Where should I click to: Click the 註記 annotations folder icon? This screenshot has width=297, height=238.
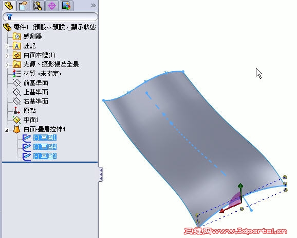pos(16,46)
